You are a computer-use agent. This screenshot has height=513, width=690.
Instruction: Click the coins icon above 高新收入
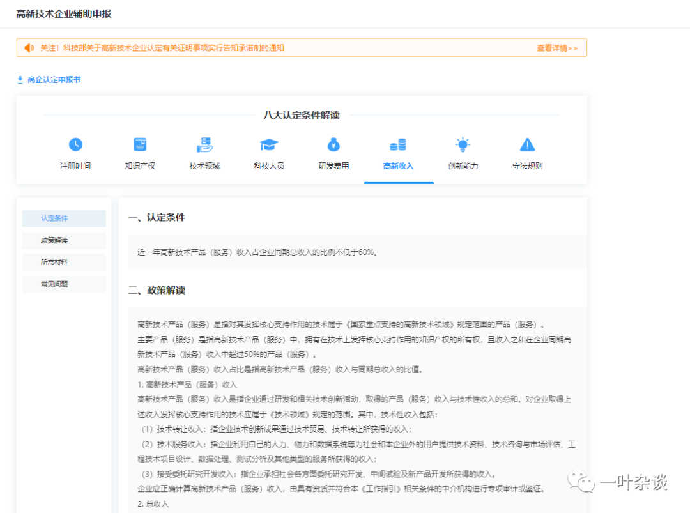point(398,144)
